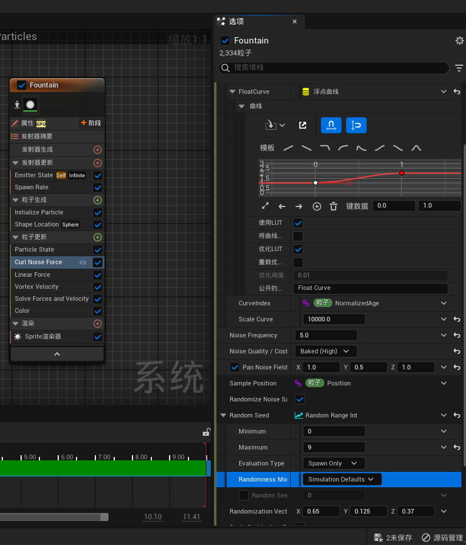Select 选项 tab
This screenshot has height=545, width=466.
[259, 22]
